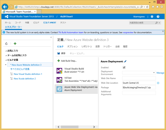This screenshot has width=166, height=130.
Task: Open TFS administration gear icon in header
Action: coord(152,17)
